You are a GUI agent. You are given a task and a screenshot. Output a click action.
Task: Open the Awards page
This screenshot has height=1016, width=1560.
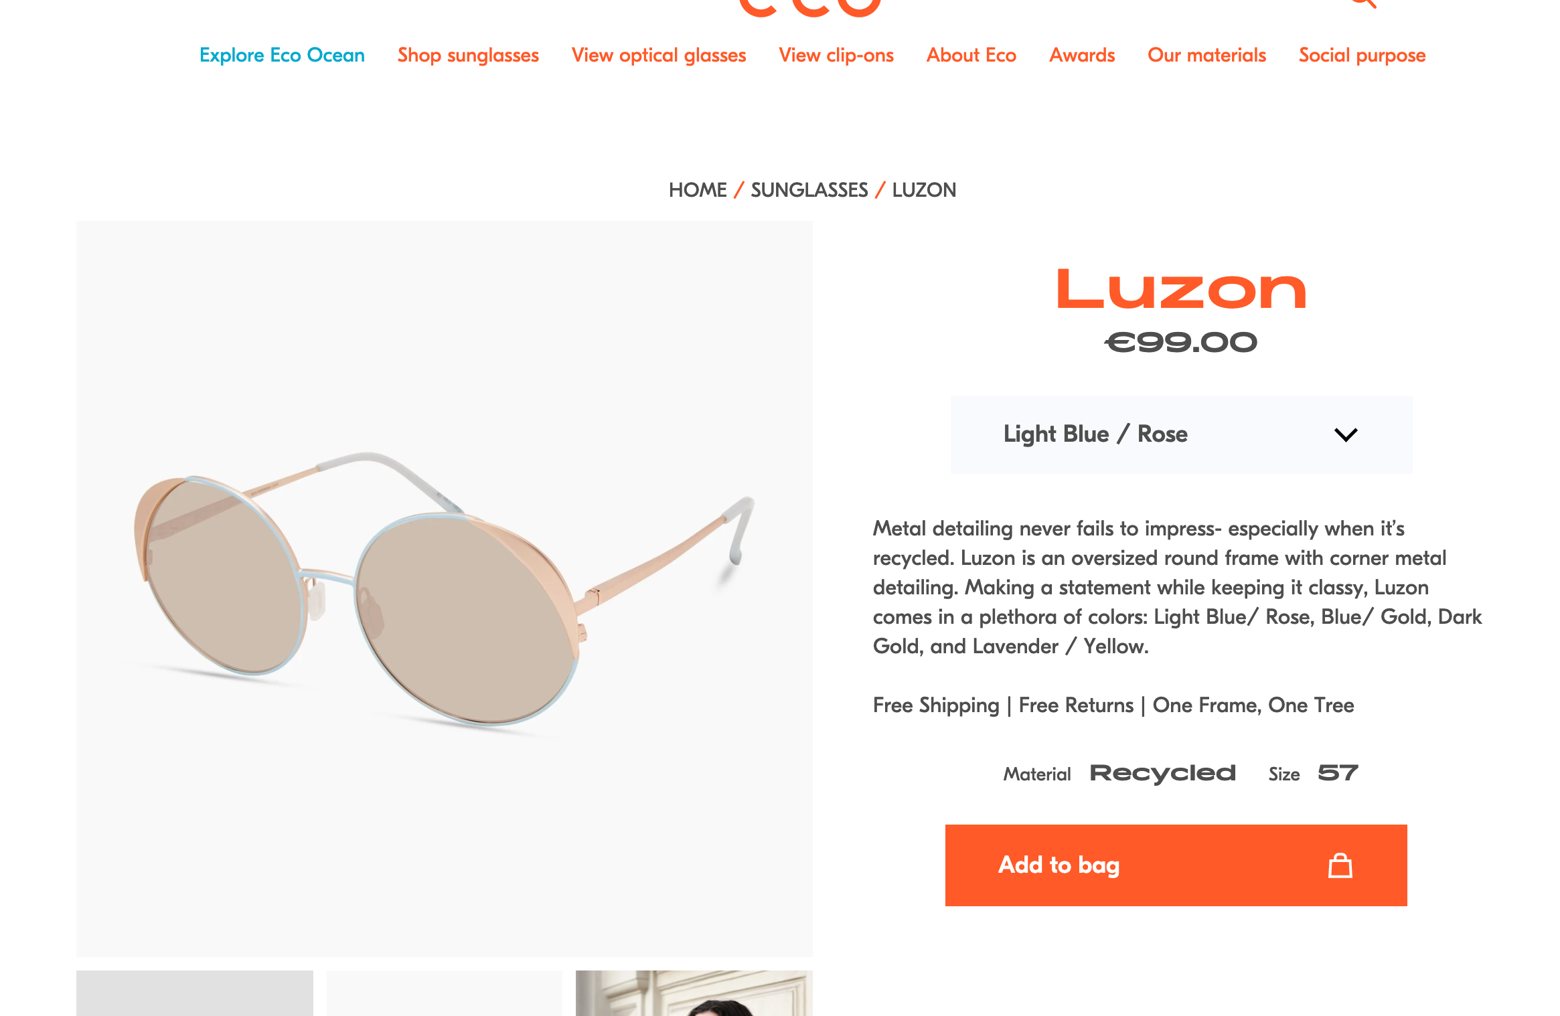click(1082, 55)
